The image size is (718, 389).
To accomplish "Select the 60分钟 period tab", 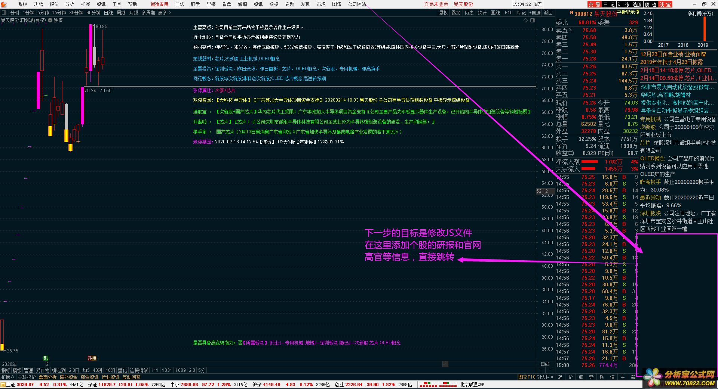I will pos(93,13).
